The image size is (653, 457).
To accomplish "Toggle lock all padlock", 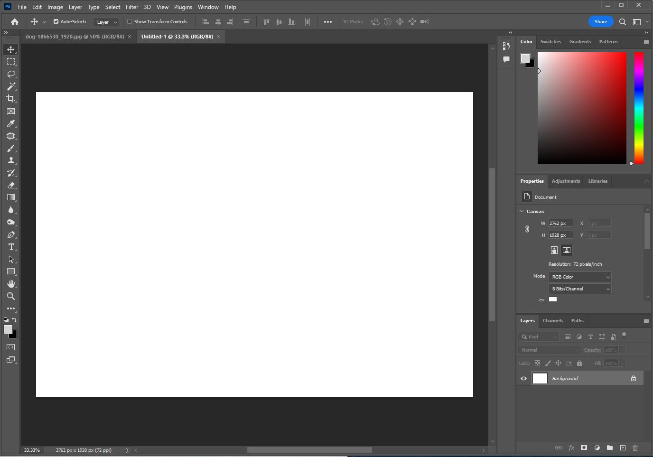I will pos(579,364).
